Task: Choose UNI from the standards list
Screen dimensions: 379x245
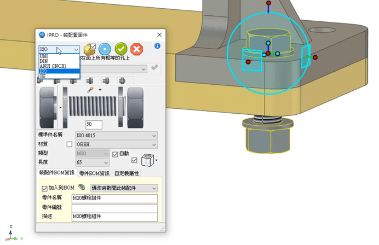Action: tap(59, 56)
